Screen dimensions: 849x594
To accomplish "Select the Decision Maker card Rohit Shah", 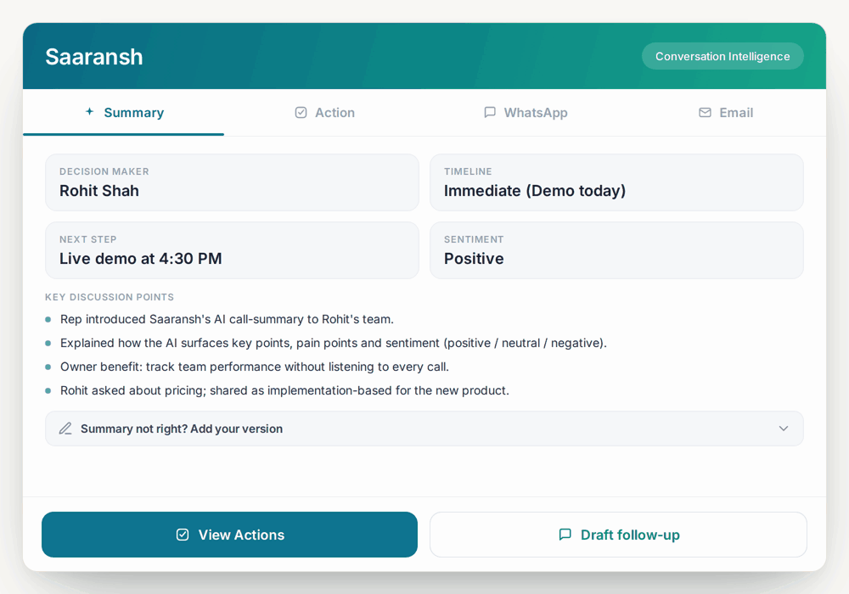I will [232, 182].
